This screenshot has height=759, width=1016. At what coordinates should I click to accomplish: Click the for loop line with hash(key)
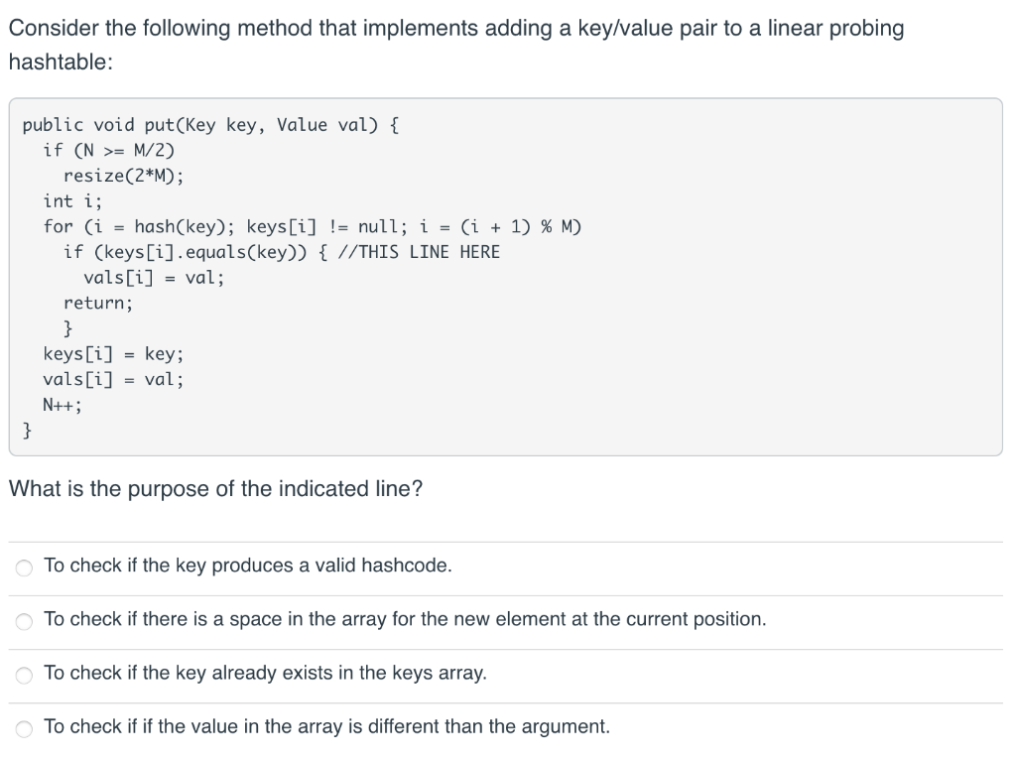(313, 226)
